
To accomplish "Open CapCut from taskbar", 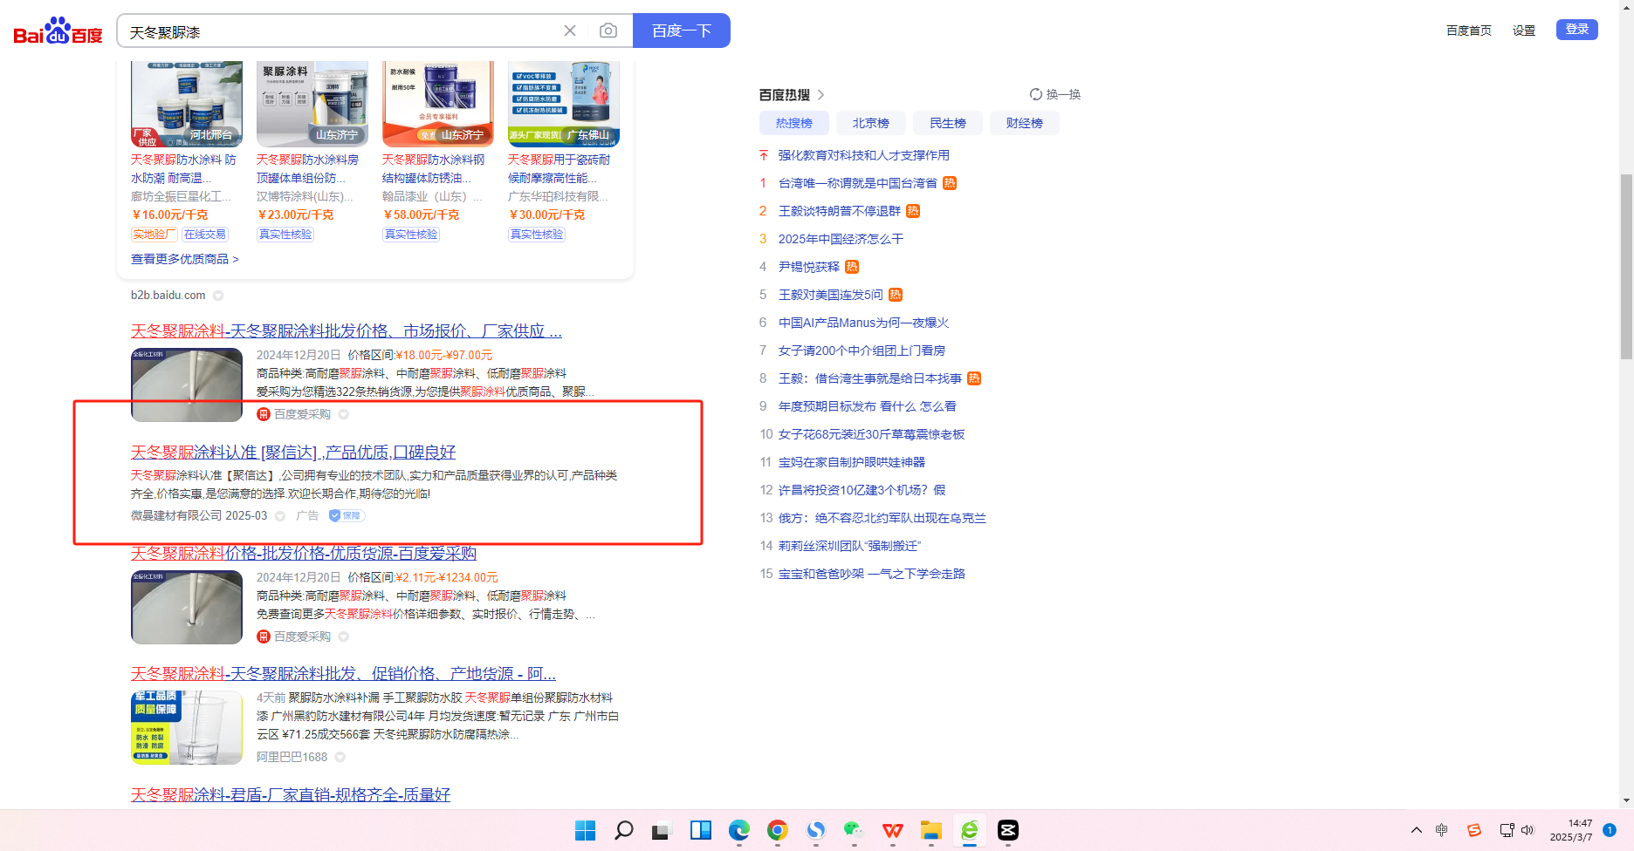I will [1008, 830].
